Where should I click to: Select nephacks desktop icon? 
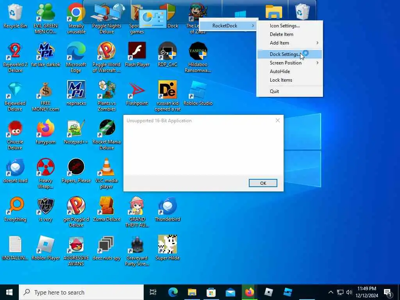pyautogui.click(x=76, y=93)
